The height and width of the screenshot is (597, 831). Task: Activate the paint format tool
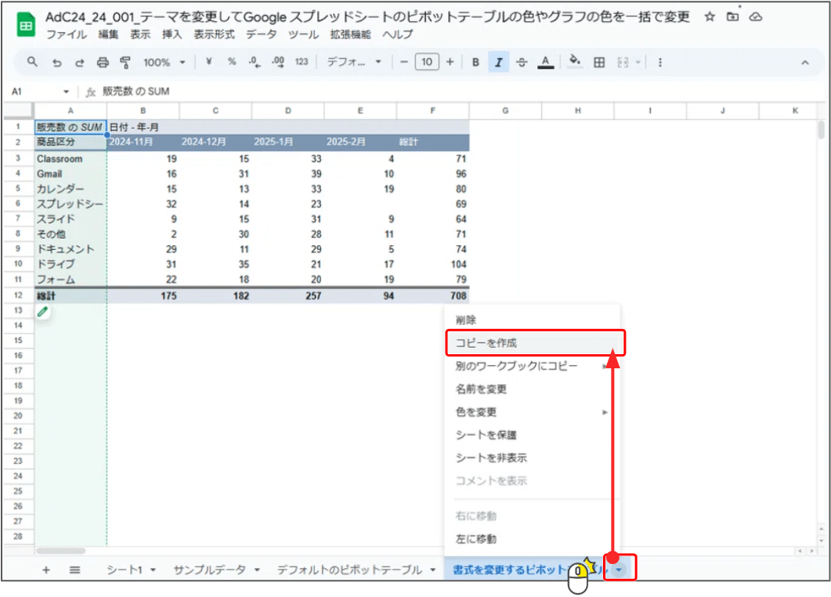pyautogui.click(x=125, y=63)
